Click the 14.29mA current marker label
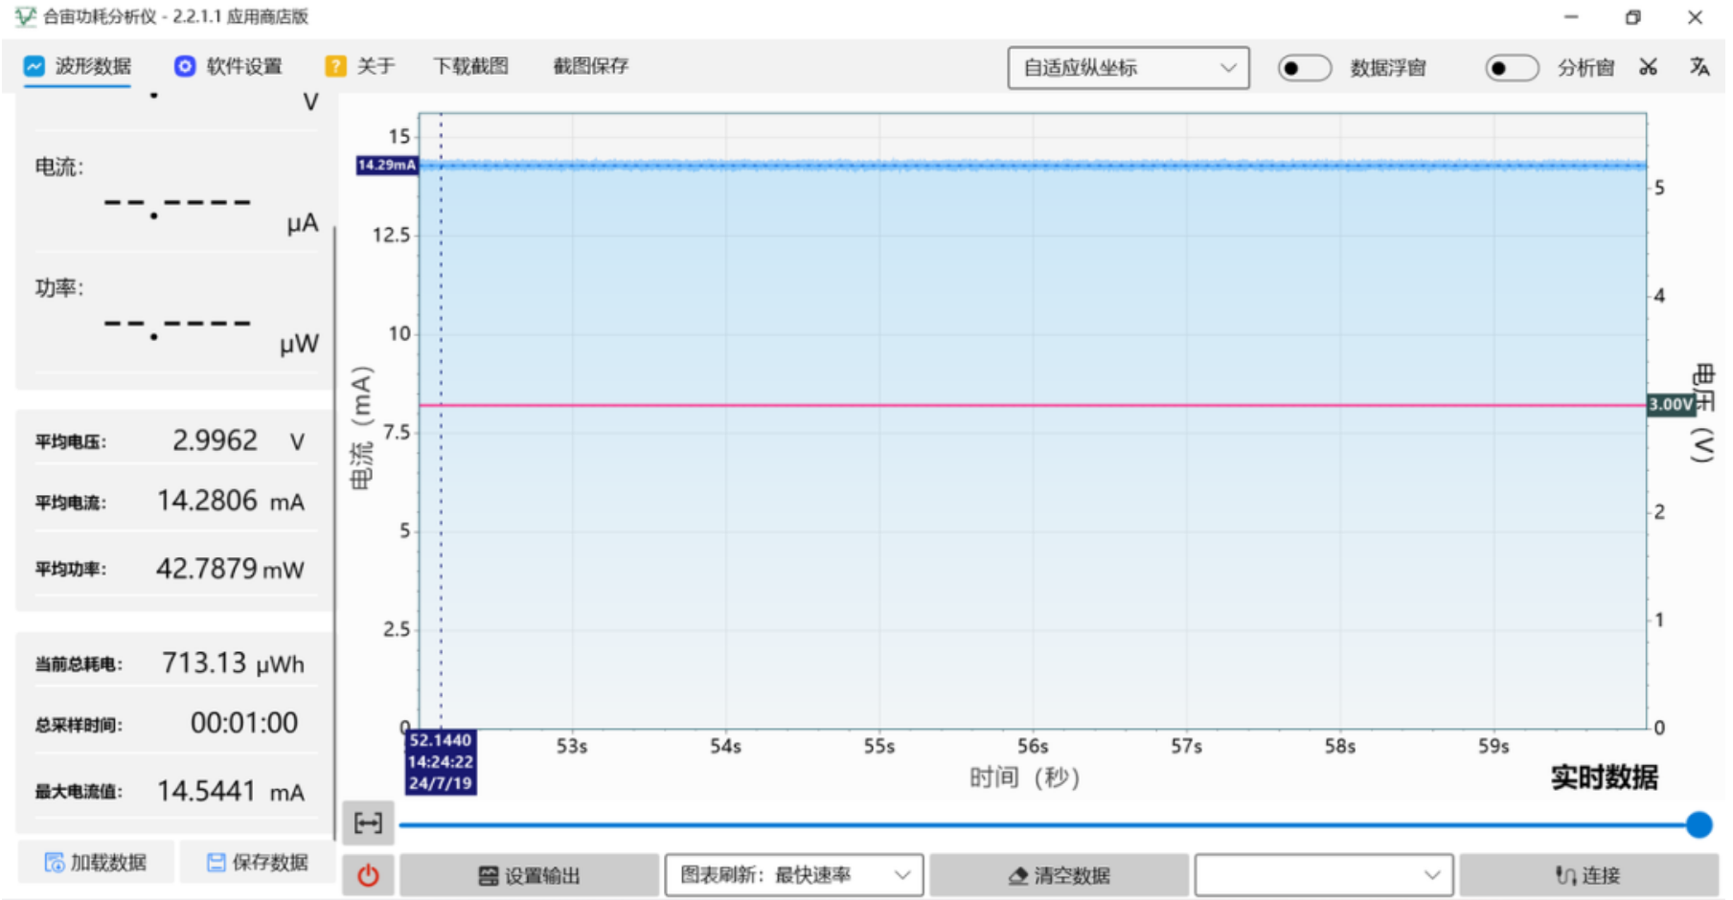Viewport: 1733px width, 900px height. pos(387,166)
